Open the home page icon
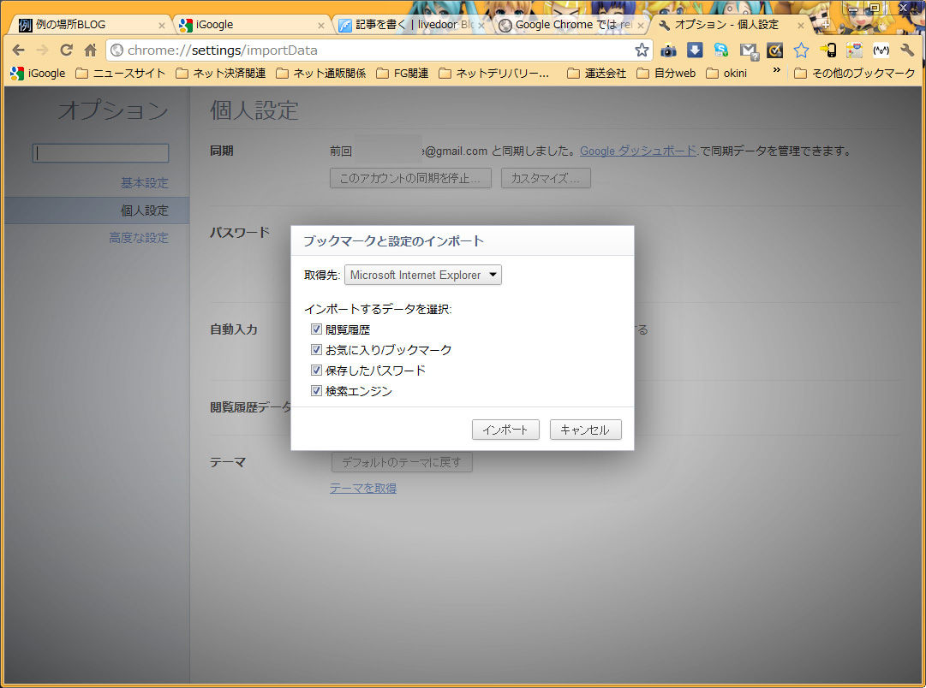The image size is (926, 688). point(90,50)
